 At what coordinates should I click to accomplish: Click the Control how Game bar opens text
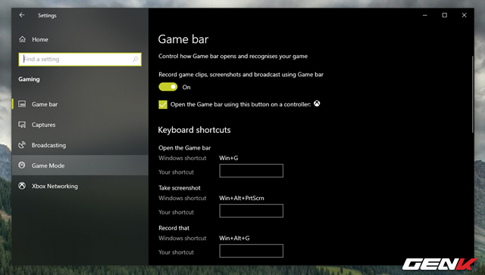coord(233,56)
